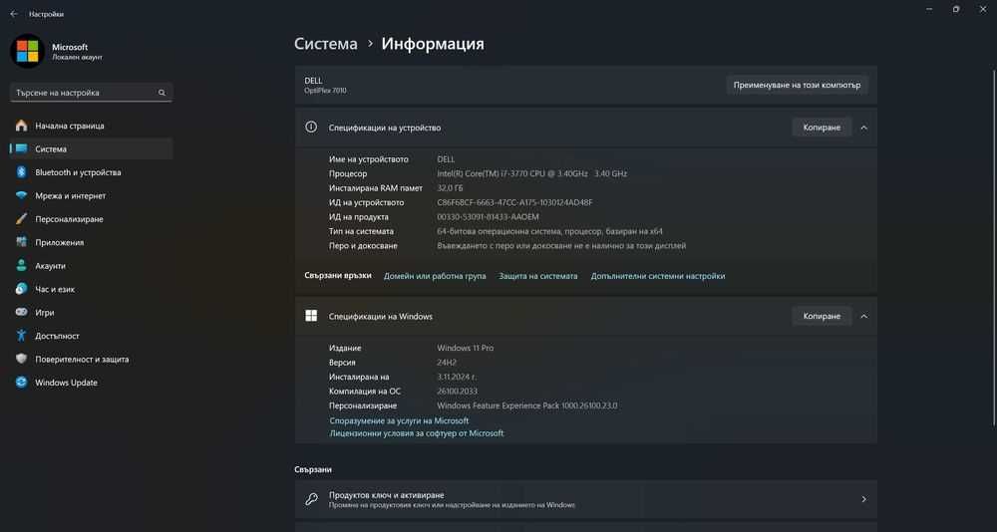Click the Игри controller icon

point(21,313)
